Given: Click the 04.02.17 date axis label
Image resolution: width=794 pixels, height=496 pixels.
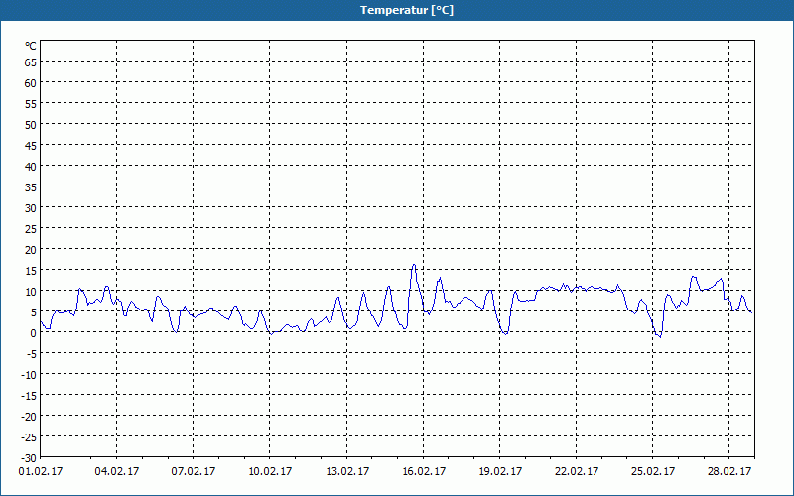Looking at the screenshot, I should [x=117, y=472].
